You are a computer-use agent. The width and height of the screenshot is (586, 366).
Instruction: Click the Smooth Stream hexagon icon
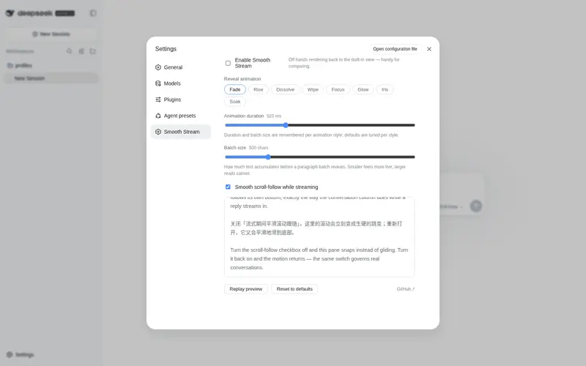click(158, 132)
